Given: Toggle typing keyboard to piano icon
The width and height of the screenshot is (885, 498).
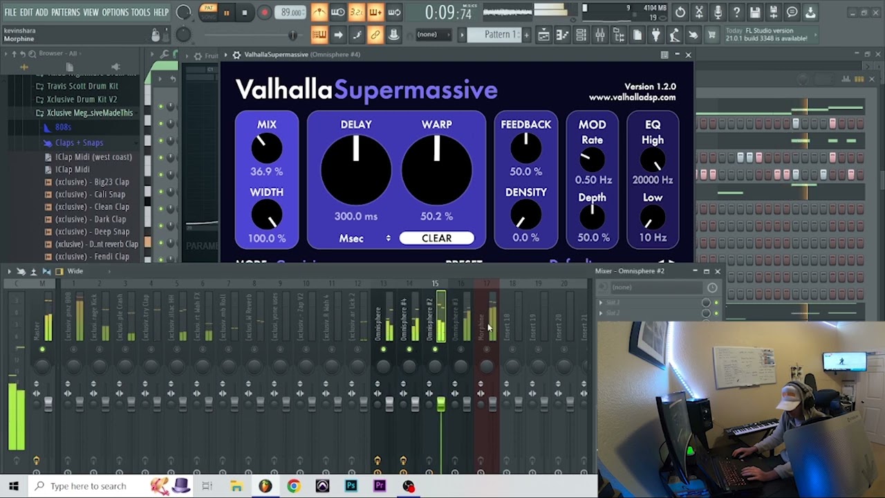Looking at the screenshot, I should (319, 35).
